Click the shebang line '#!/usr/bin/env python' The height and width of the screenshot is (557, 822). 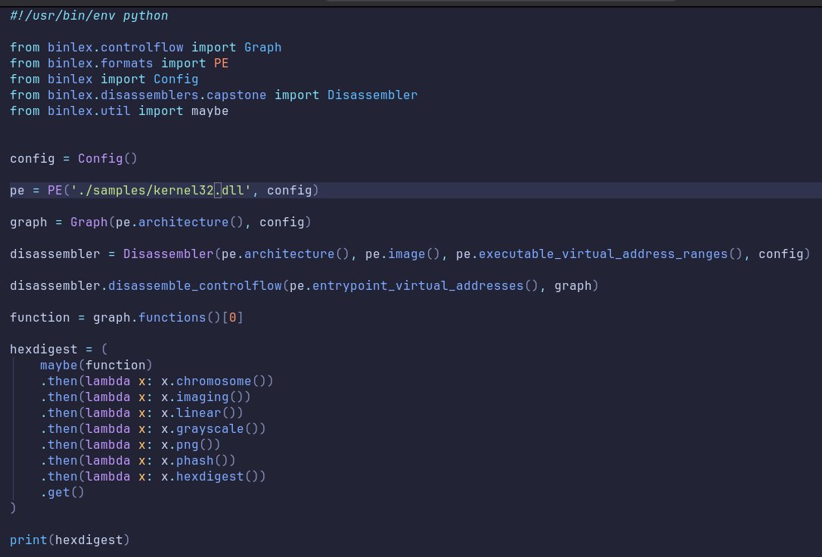click(x=89, y=16)
